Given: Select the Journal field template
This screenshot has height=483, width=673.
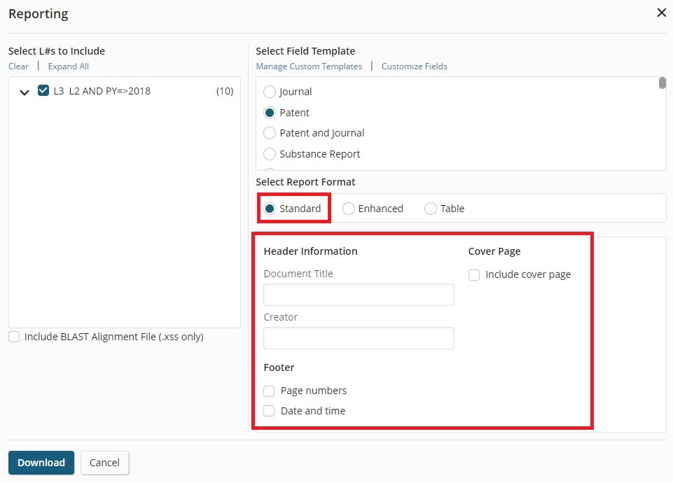Looking at the screenshot, I should tap(270, 92).
